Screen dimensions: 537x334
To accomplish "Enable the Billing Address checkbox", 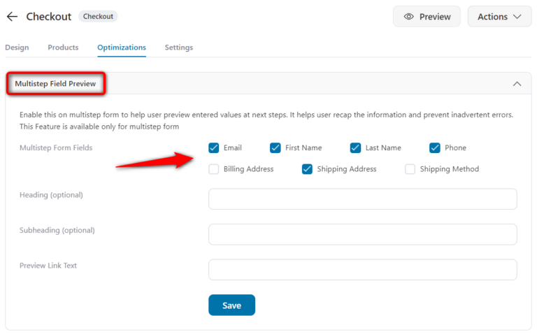I will (x=214, y=169).
